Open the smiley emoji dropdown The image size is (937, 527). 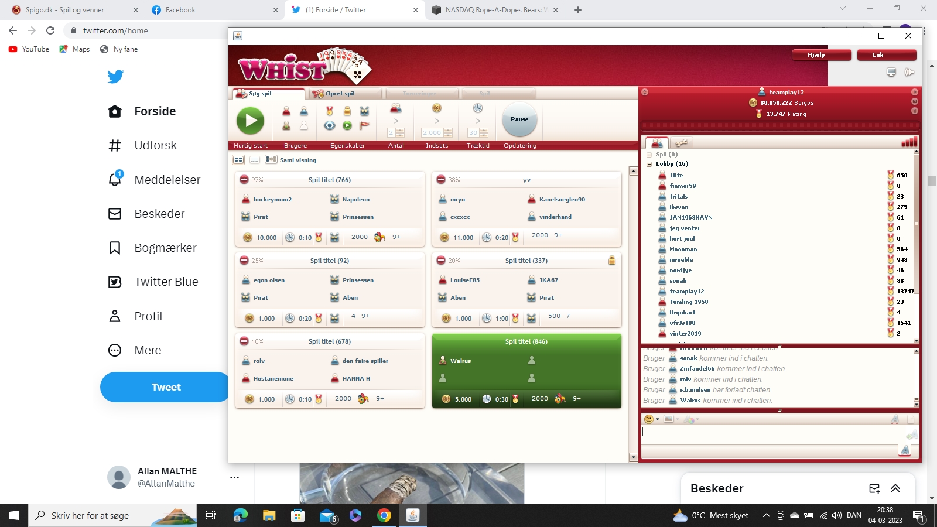pos(651,419)
